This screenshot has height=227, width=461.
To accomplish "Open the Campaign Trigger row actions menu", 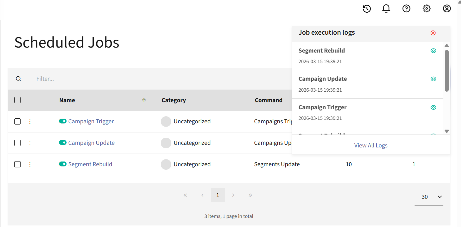I will [30, 122].
